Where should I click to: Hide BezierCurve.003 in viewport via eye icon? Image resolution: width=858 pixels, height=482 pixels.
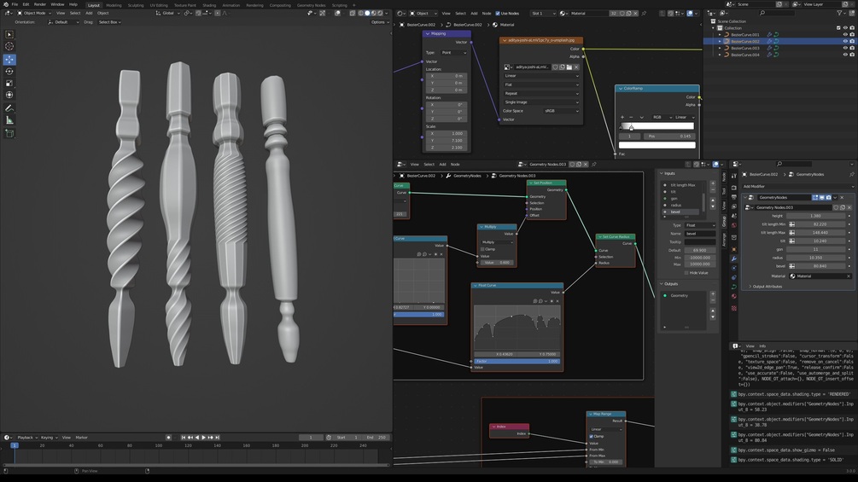coord(845,48)
